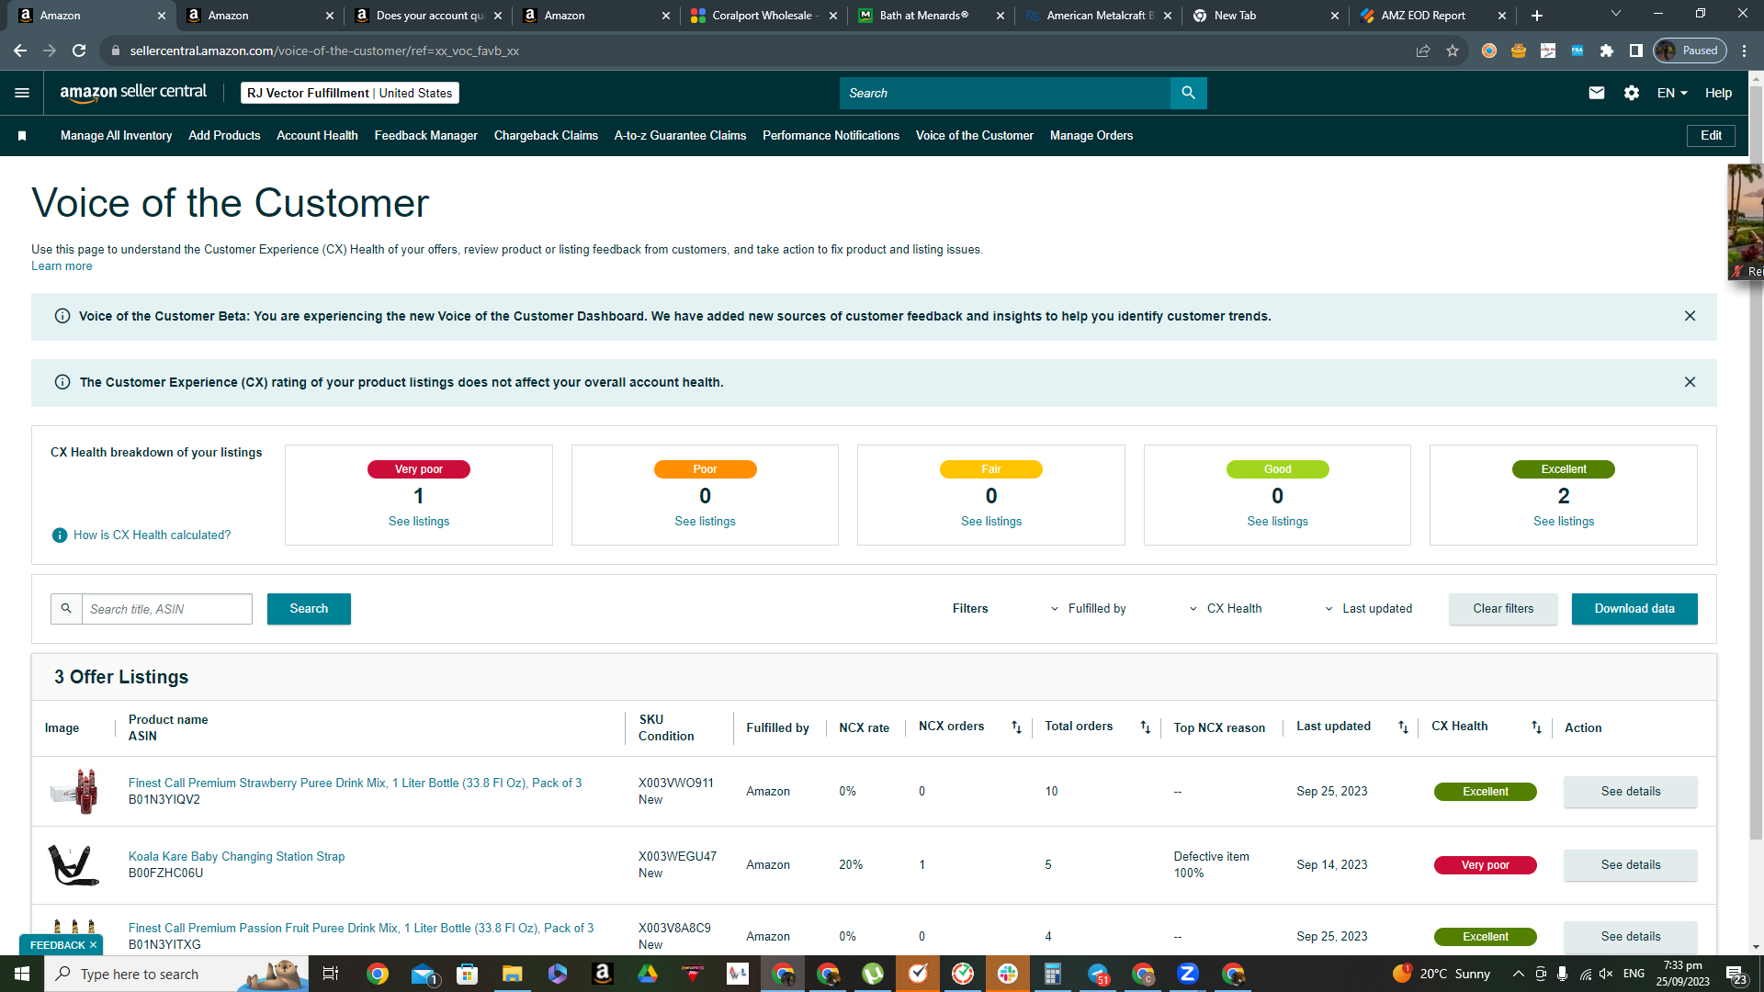Click See details for Koala Kare Strap

tap(1631, 865)
